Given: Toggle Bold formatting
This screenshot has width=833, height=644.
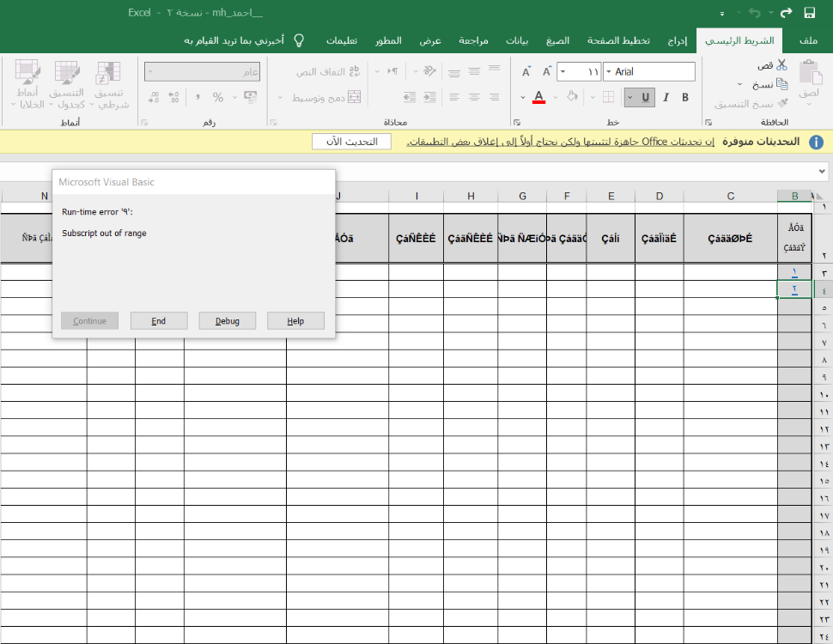Looking at the screenshot, I should (x=685, y=97).
